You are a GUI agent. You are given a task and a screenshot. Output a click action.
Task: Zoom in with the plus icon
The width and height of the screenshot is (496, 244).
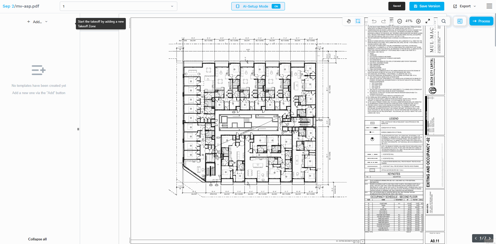coord(418,21)
